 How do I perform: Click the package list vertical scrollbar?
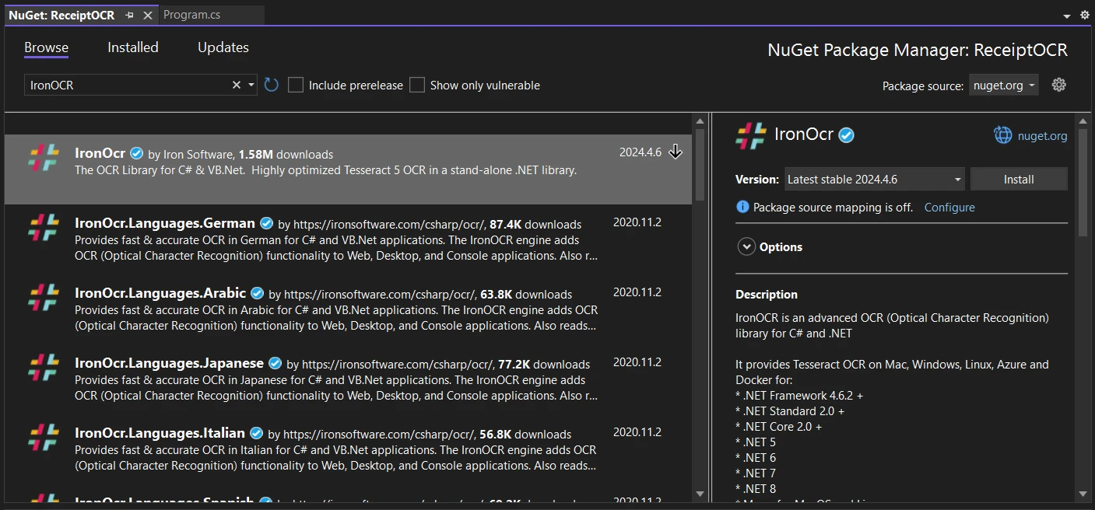click(699, 164)
